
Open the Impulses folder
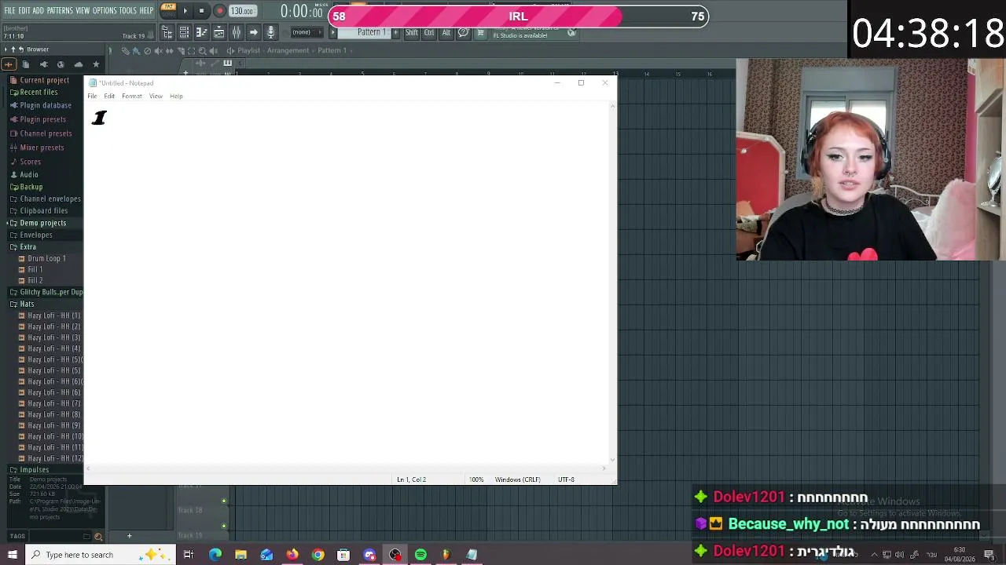(x=29, y=469)
